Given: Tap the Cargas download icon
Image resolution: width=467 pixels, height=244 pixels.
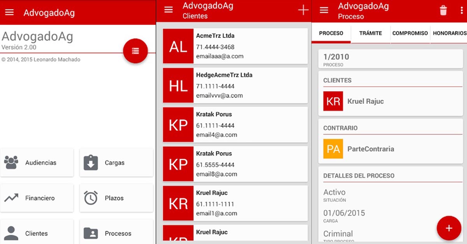Looking at the screenshot, I should tap(91, 162).
